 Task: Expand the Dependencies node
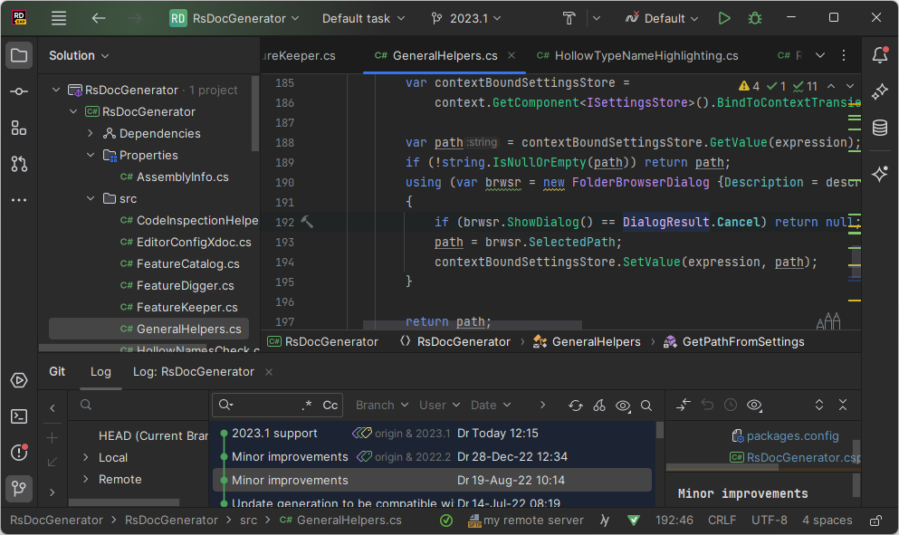pyautogui.click(x=88, y=133)
